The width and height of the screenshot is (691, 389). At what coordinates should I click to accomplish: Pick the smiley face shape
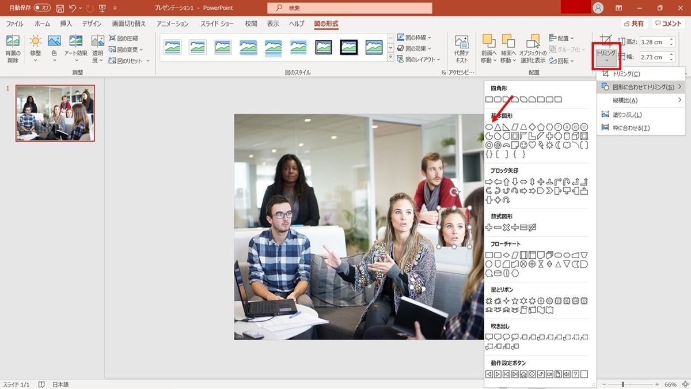coord(523,145)
